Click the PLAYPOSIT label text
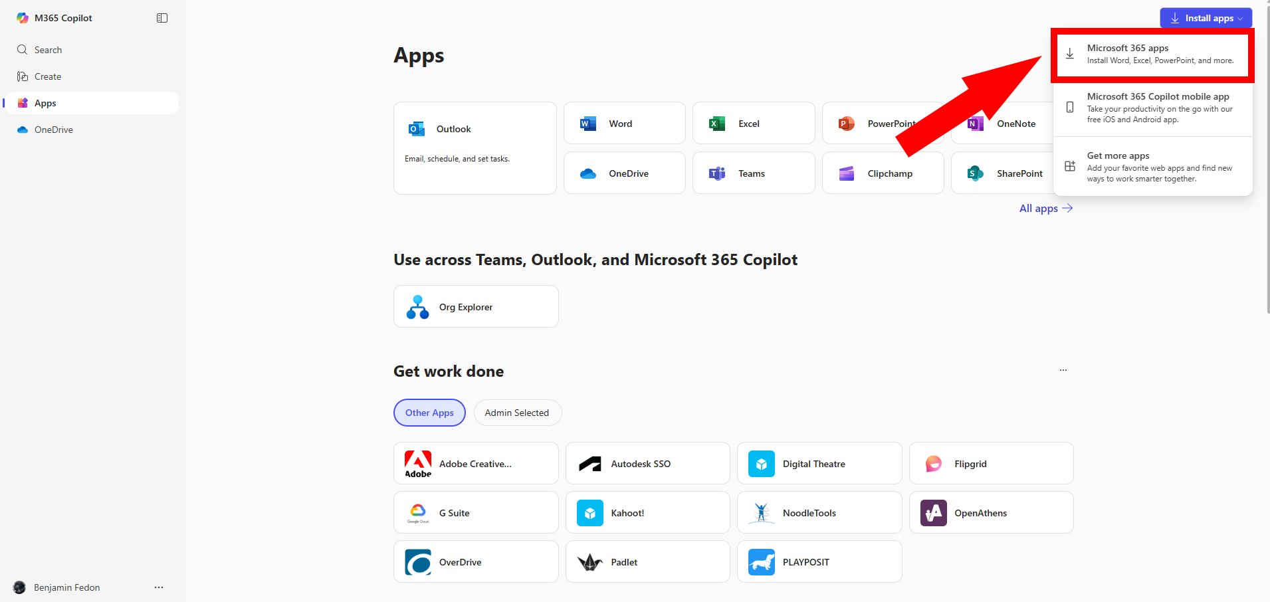Viewport: 1270px width, 602px height. [806, 562]
